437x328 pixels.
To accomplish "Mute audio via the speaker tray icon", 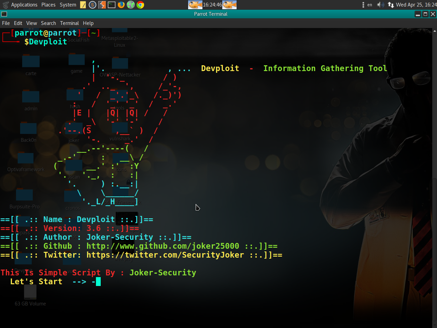I will click(380, 5).
